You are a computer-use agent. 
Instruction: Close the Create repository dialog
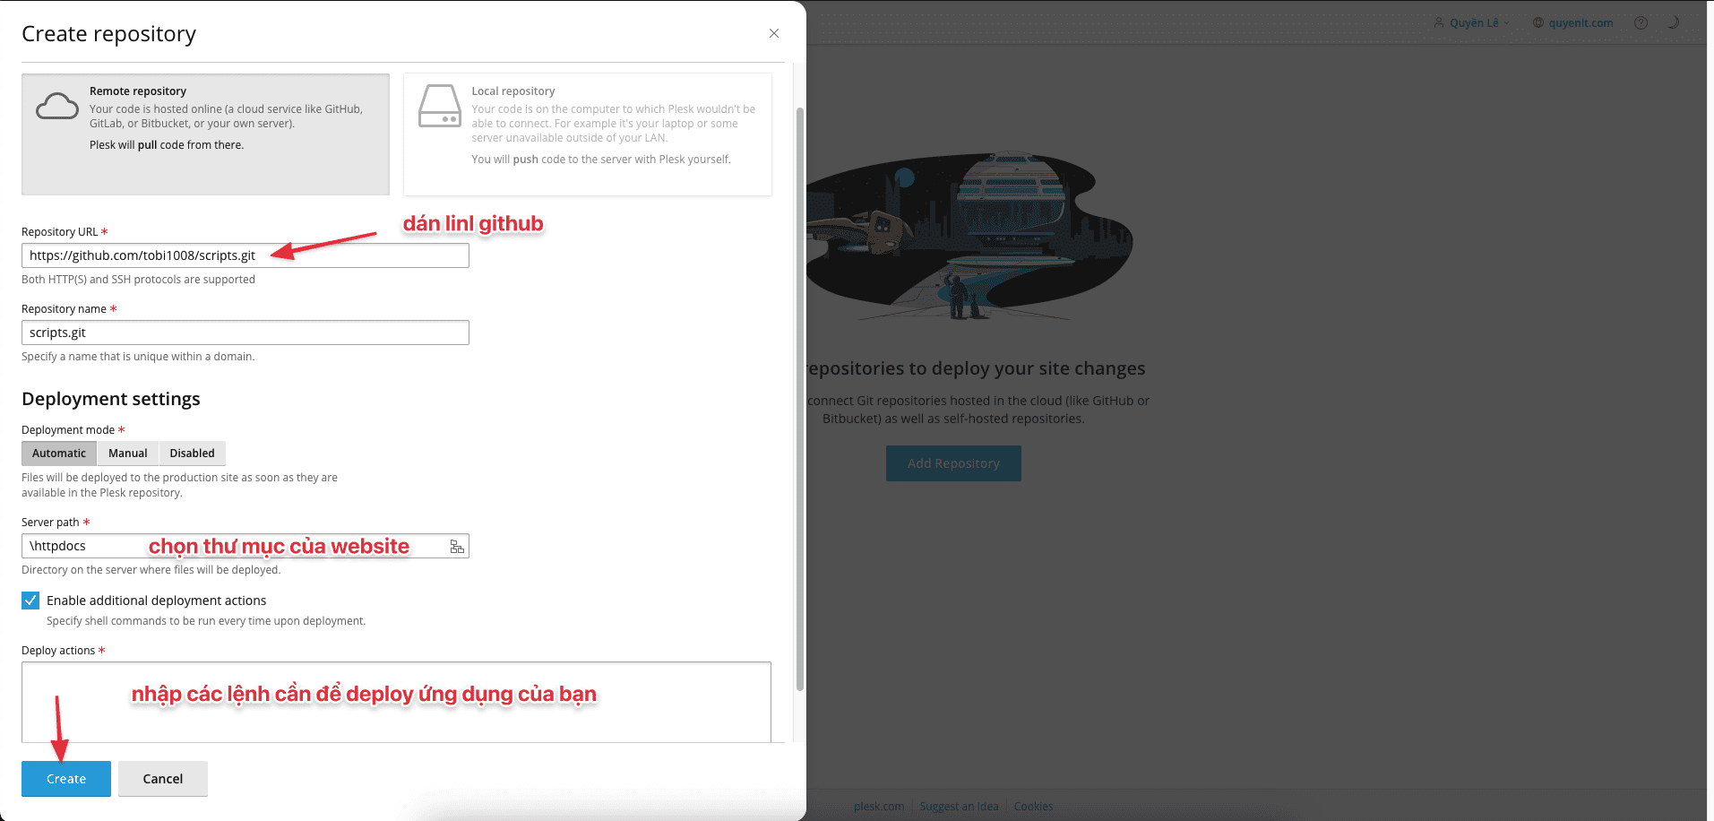[x=774, y=34]
